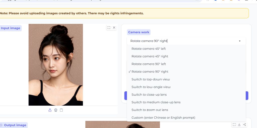
Task: Click the paste from clipboard icon
Action: tap(61, 110)
